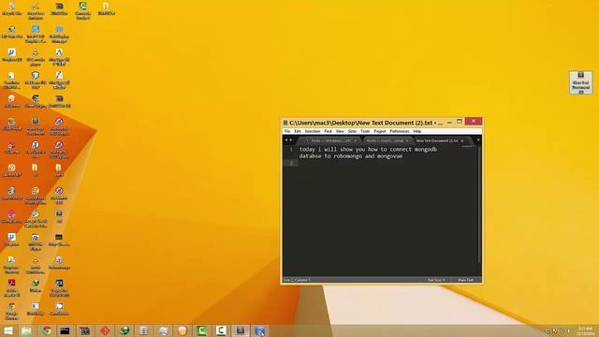This screenshot has height=337, width=599.
Task: Open the Goto menu
Action: tap(352, 131)
